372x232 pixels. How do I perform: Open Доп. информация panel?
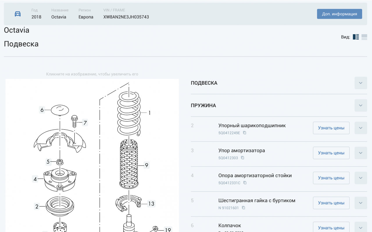[x=339, y=14]
